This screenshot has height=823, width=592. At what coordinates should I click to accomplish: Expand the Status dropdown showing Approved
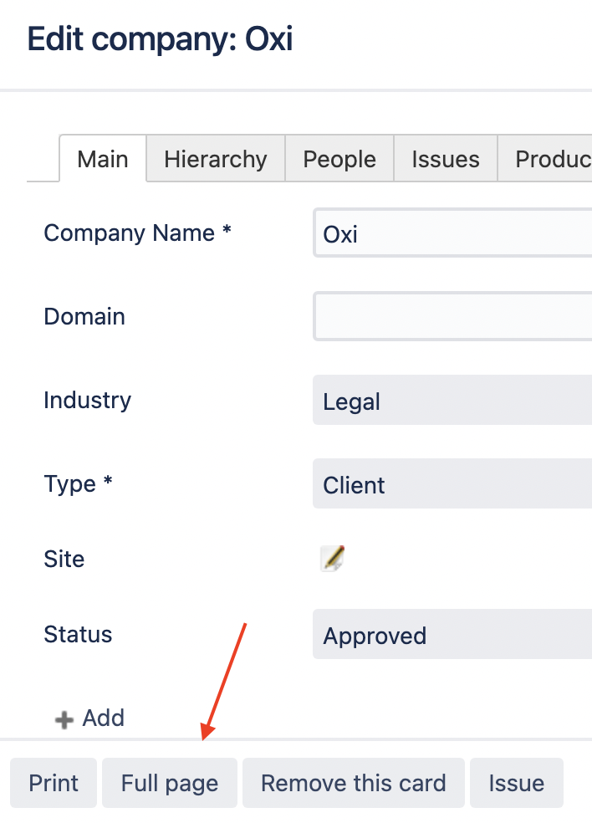[x=452, y=635]
